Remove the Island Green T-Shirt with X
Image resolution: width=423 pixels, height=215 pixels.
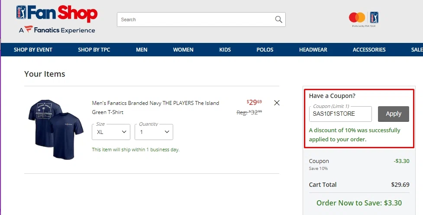coord(277,103)
